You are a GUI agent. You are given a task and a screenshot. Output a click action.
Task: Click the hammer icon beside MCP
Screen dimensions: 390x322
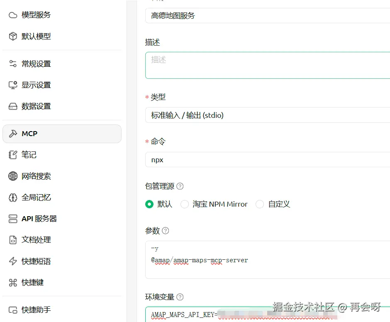13,134
